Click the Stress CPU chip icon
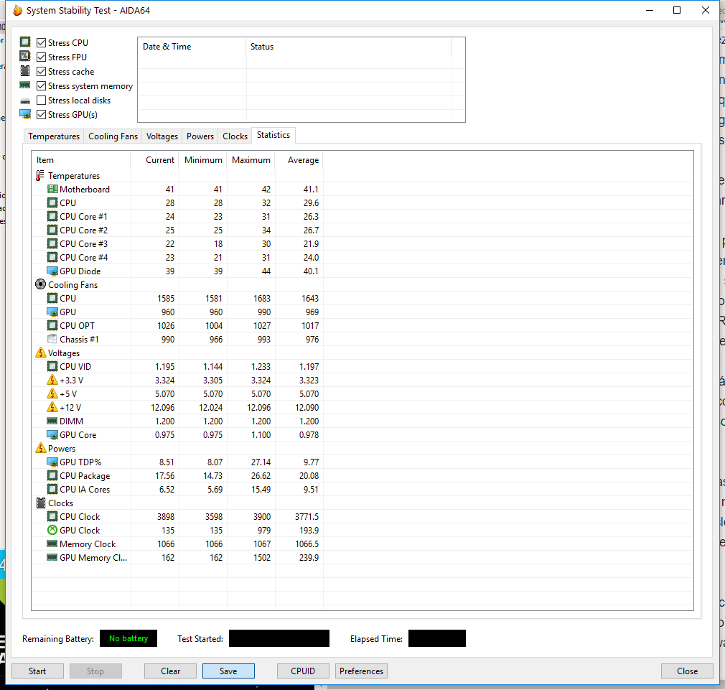Image resolution: width=725 pixels, height=690 pixels. coord(25,42)
